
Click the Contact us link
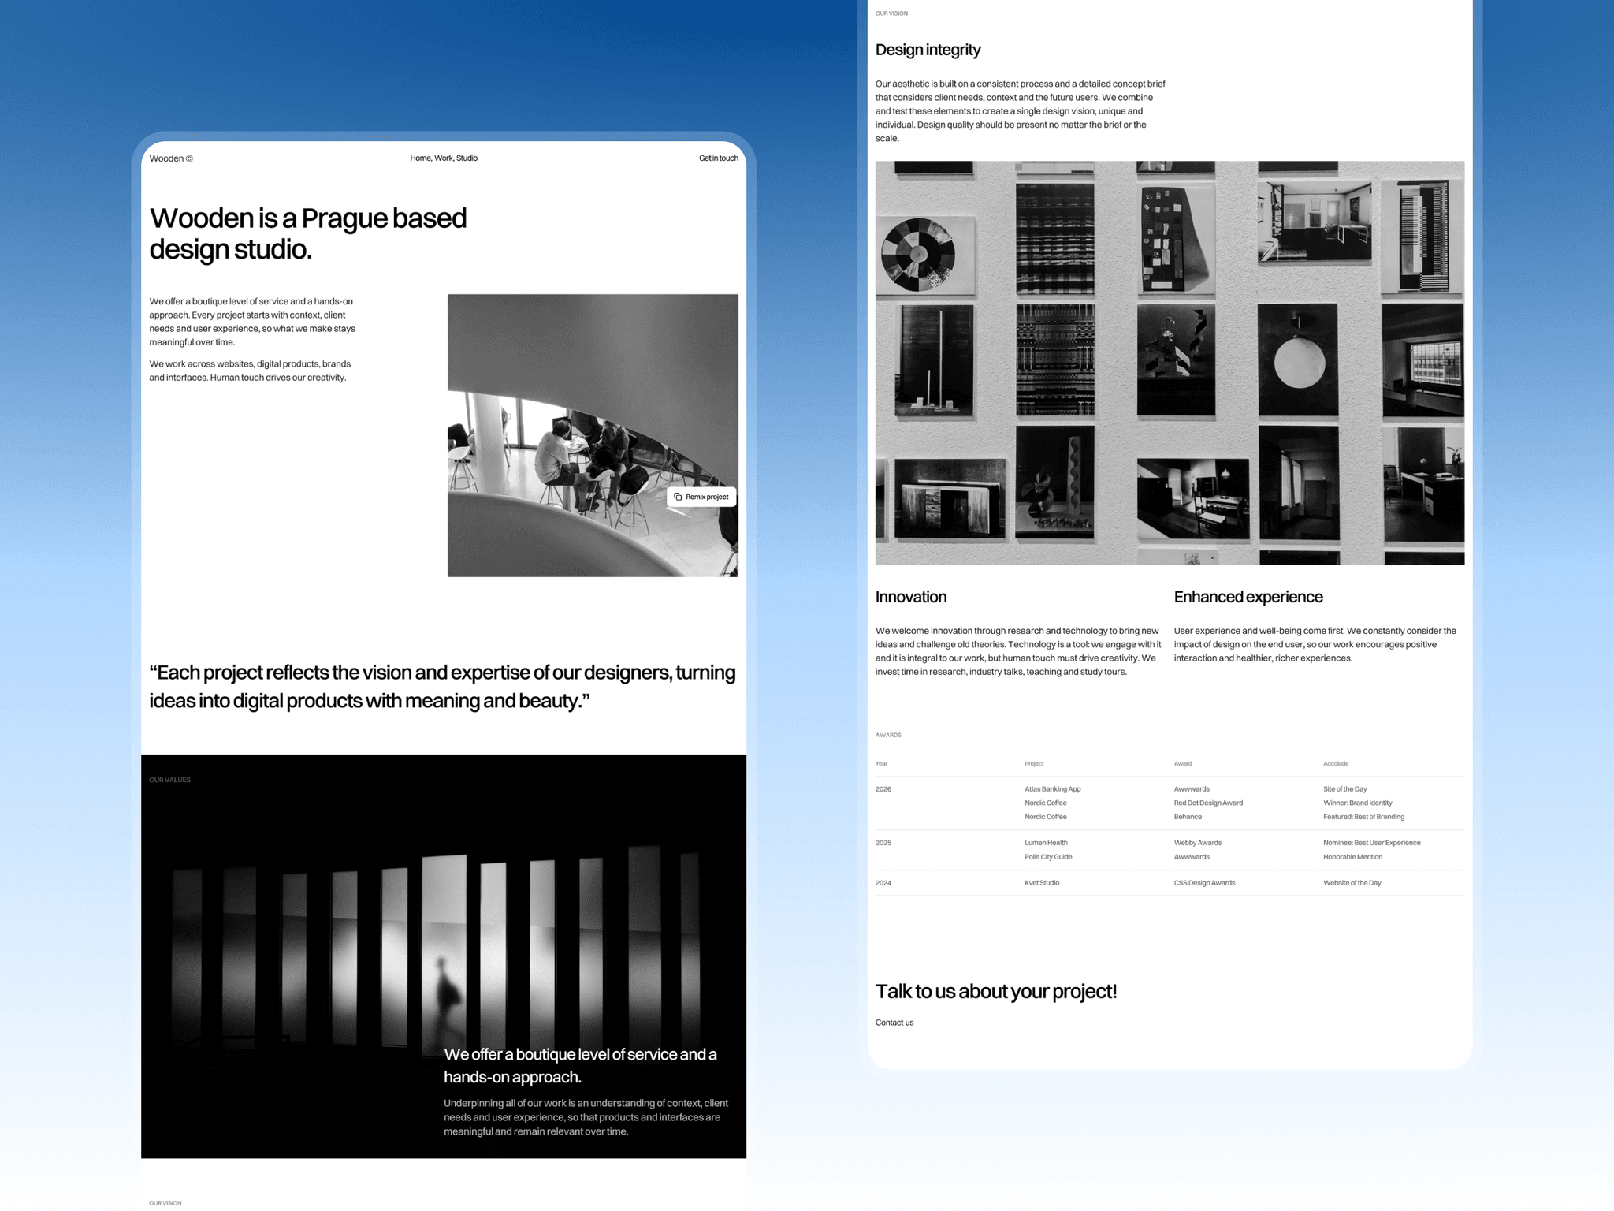894,1023
